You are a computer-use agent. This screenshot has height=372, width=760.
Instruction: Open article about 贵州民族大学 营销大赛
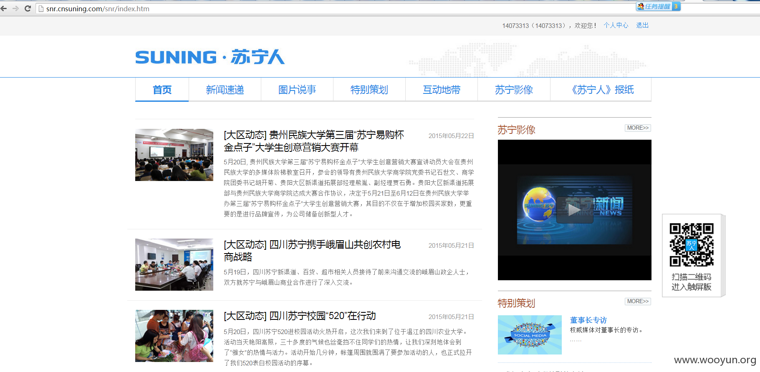pos(314,141)
